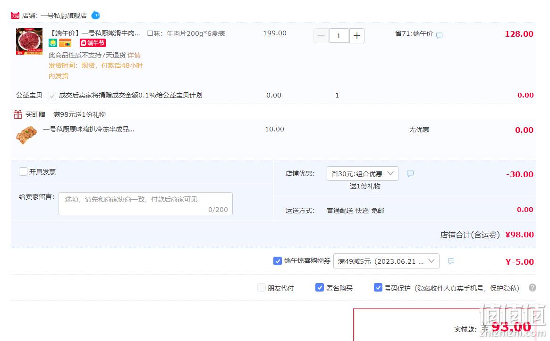Open the beef slices product thumbnail
Screen dimensions: 550x341
pos(29,41)
